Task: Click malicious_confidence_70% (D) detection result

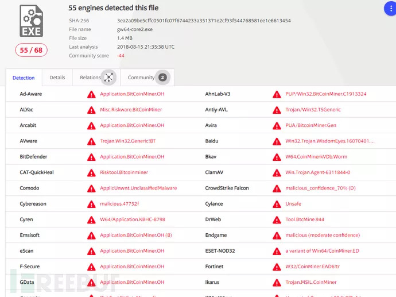Action: pyautogui.click(x=320, y=188)
